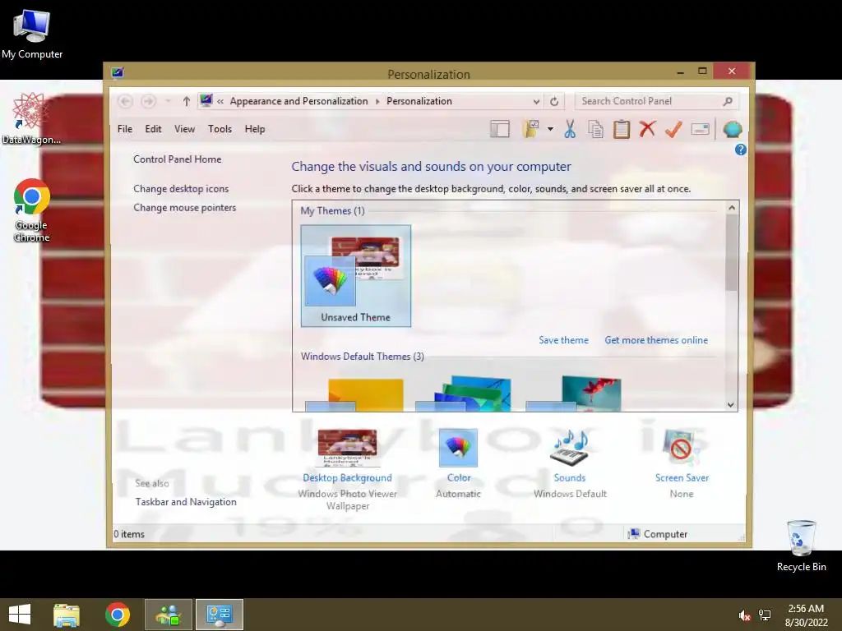
Task: Open the Help menu
Action: click(x=255, y=129)
